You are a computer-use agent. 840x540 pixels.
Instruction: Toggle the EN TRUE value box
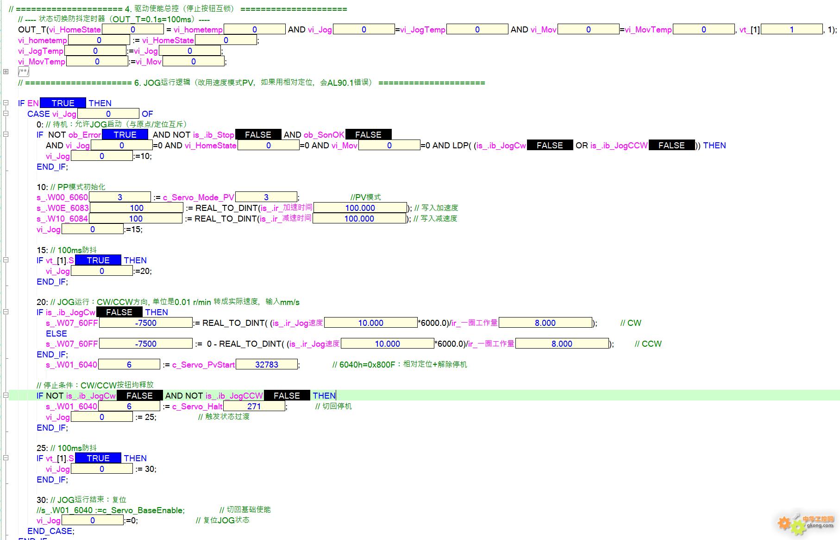[63, 103]
